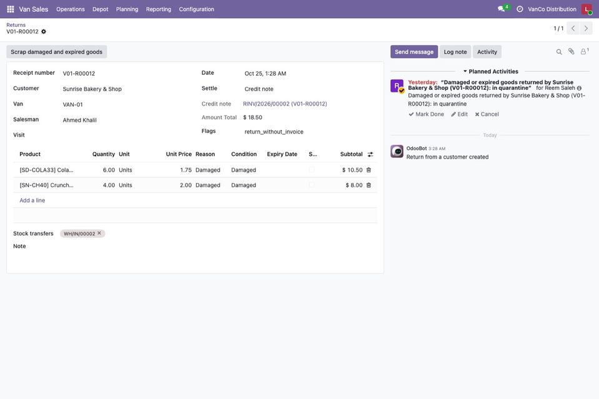Toggle the checkbox in the SD-COLA33 row
The height and width of the screenshot is (399, 599).
(x=312, y=170)
